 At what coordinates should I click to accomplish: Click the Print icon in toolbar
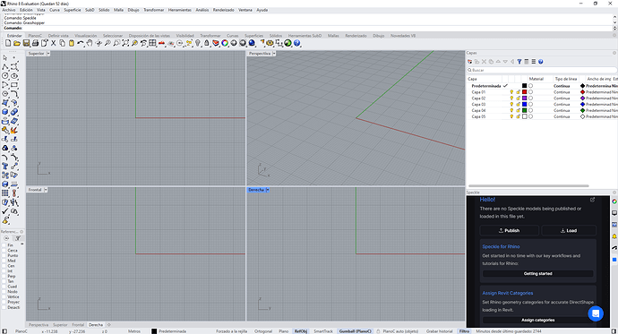coord(35,43)
